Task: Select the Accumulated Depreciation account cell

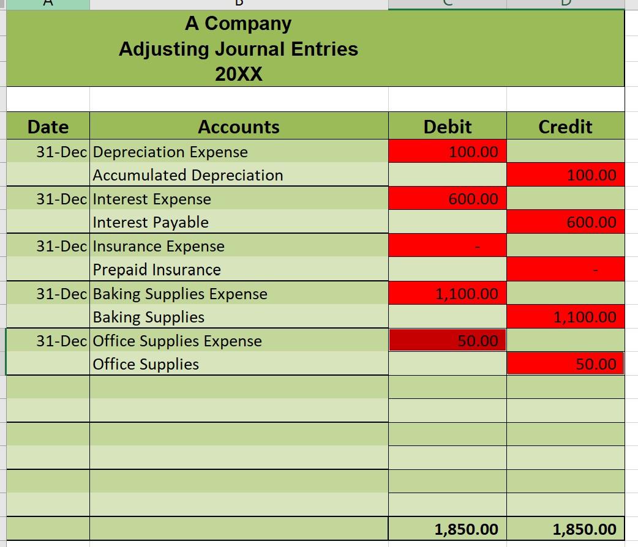Action: (187, 175)
